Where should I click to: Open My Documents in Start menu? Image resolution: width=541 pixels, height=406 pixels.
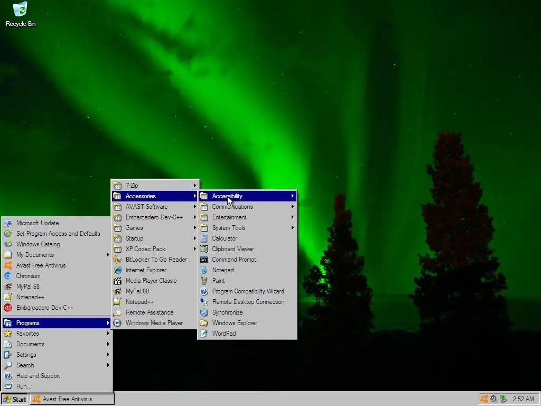(x=57, y=255)
